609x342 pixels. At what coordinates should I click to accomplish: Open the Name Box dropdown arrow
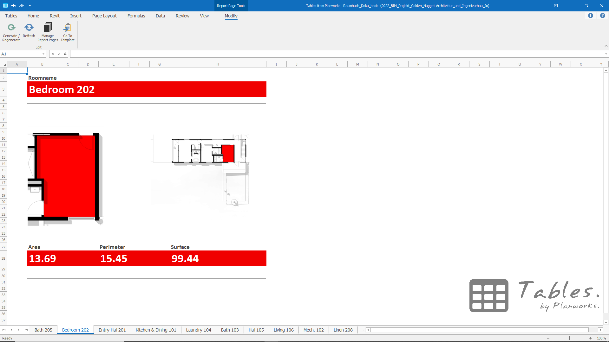[x=43, y=54]
